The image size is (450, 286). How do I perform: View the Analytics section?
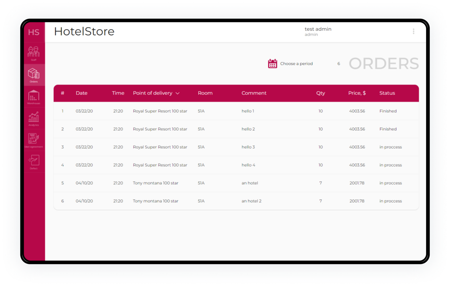tap(34, 119)
